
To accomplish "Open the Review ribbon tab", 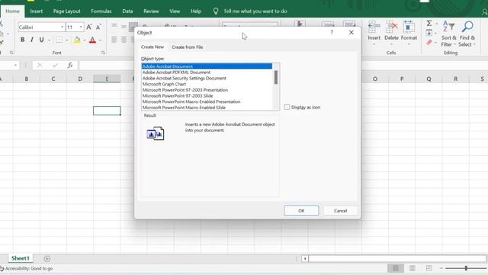I will click(x=151, y=11).
